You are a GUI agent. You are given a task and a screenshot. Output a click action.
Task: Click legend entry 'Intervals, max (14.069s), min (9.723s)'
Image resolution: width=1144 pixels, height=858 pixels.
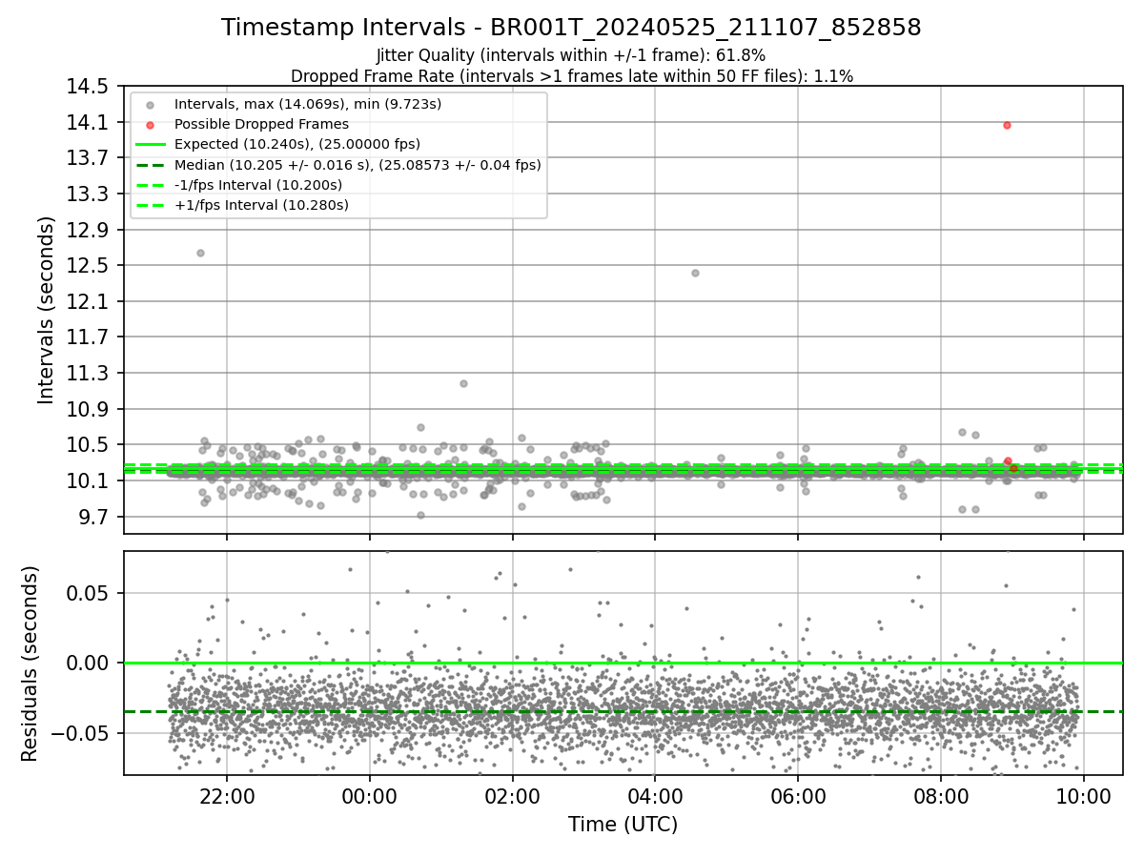tap(308, 104)
